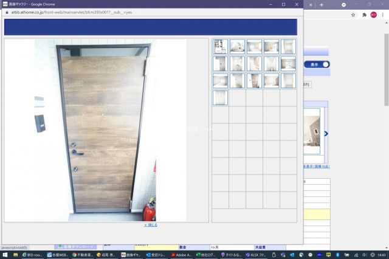389x259 pixels.
Task: Open a new browser tab
Action: click(x=322, y=5)
